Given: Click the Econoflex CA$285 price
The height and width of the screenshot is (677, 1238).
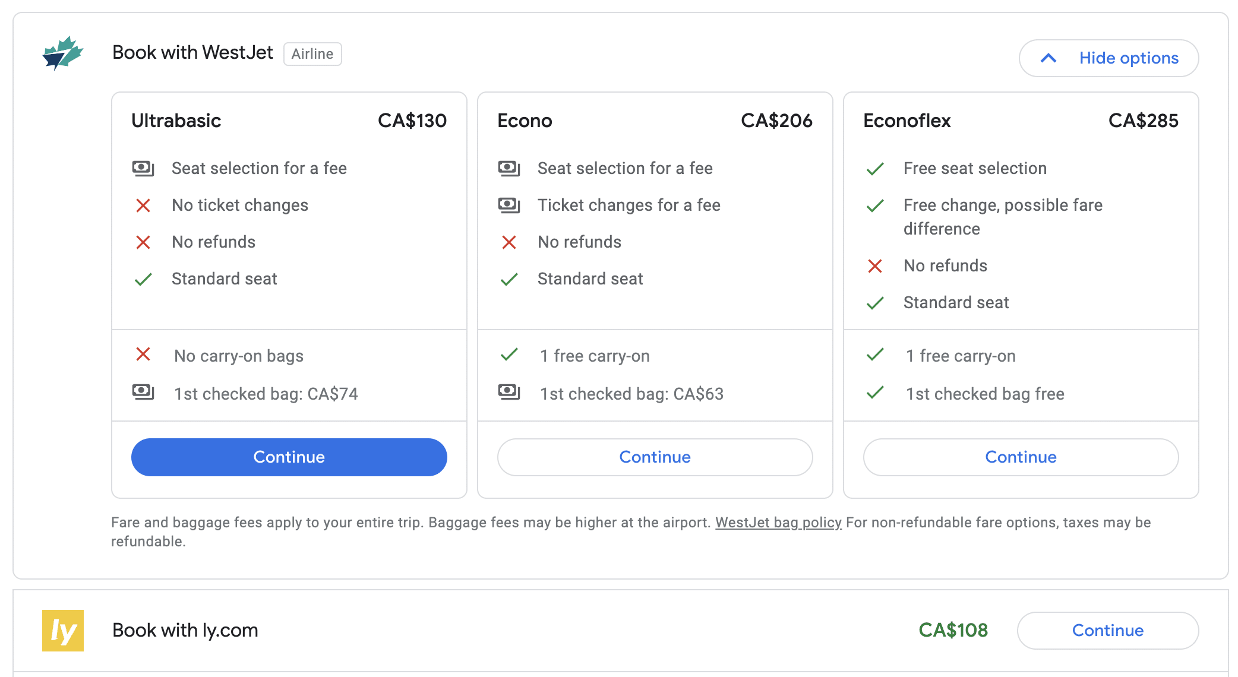Looking at the screenshot, I should (x=1143, y=121).
